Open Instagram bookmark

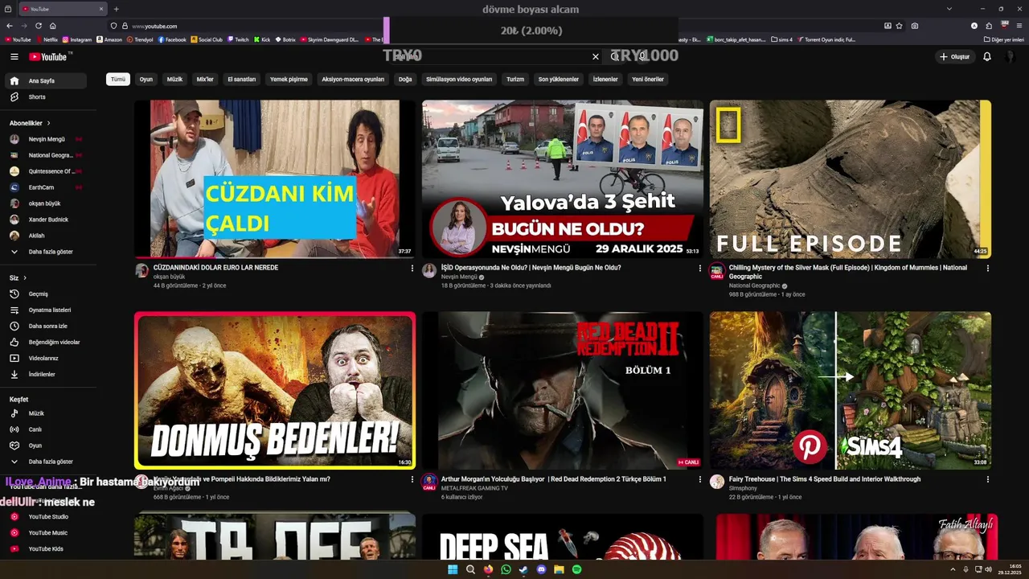[76, 39]
